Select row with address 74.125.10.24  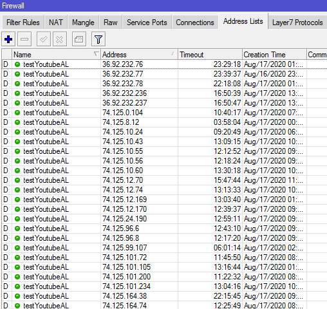(x=164, y=132)
